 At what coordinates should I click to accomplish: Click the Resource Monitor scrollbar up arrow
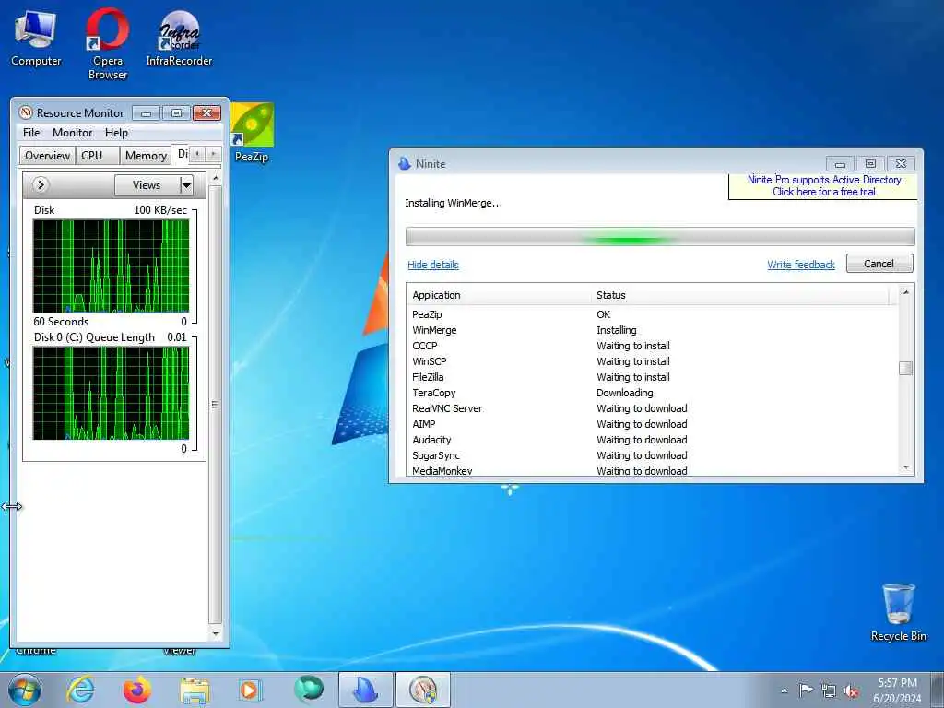(x=216, y=179)
